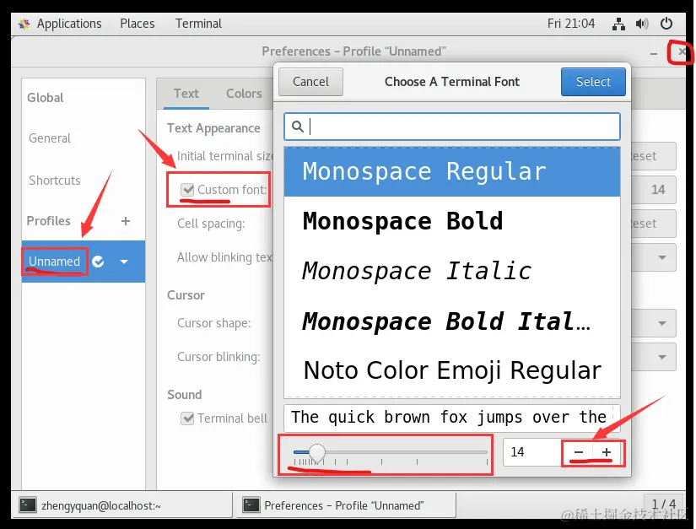Click the font preview text field
This screenshot has width=696, height=529.
tap(452, 418)
